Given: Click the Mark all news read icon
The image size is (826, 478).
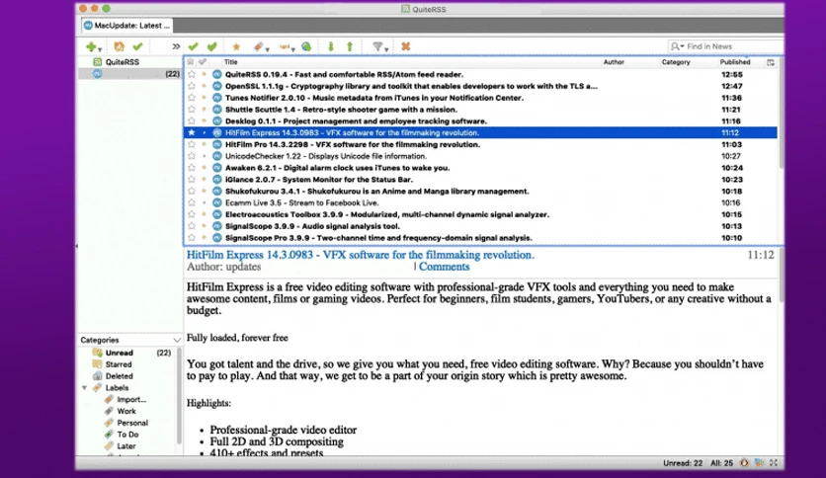Looking at the screenshot, I should tap(212, 46).
